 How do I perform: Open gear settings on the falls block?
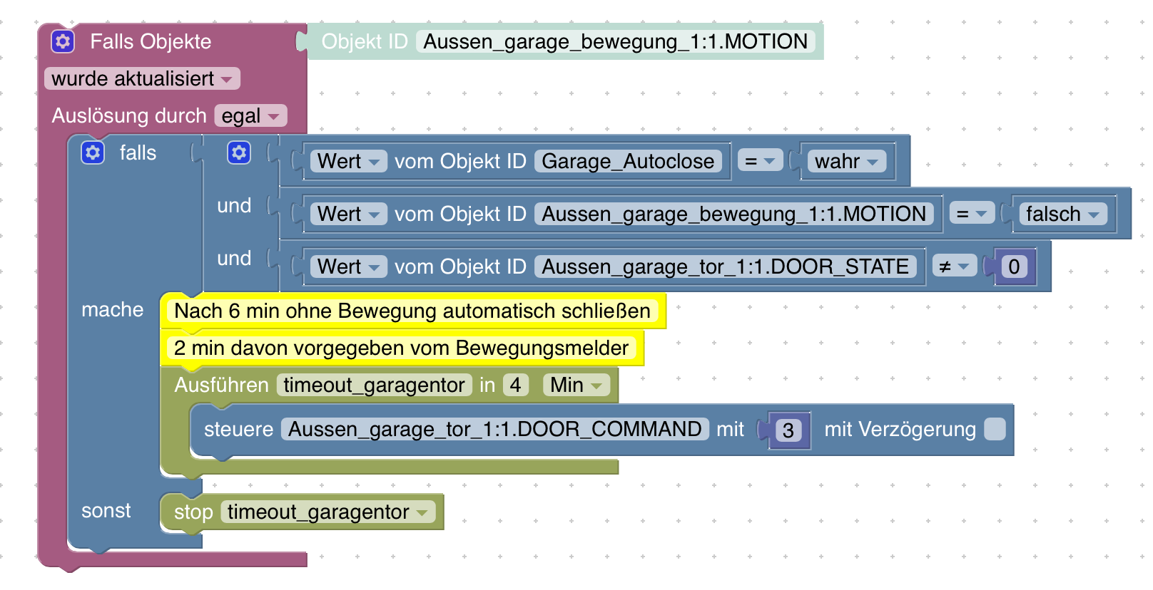click(x=93, y=152)
